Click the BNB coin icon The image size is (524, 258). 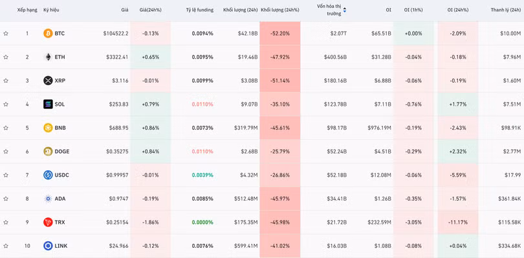point(48,128)
